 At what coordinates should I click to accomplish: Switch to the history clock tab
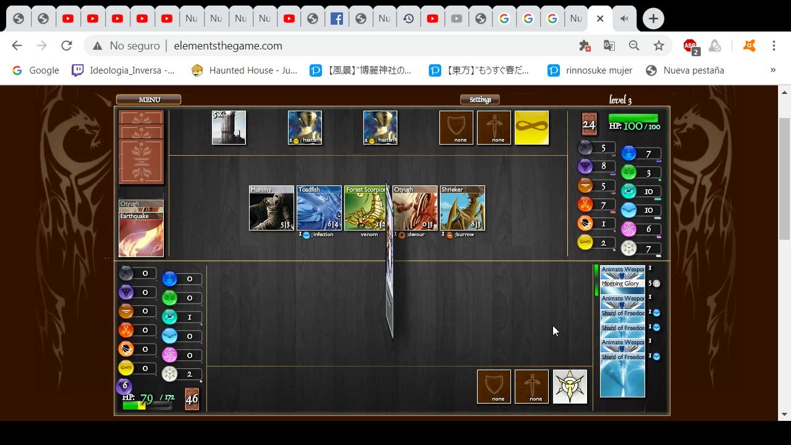tap(408, 19)
